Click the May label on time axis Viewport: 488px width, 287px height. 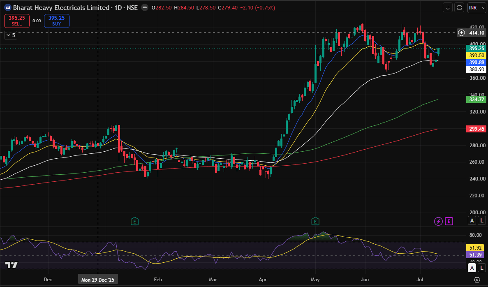pyautogui.click(x=315, y=280)
